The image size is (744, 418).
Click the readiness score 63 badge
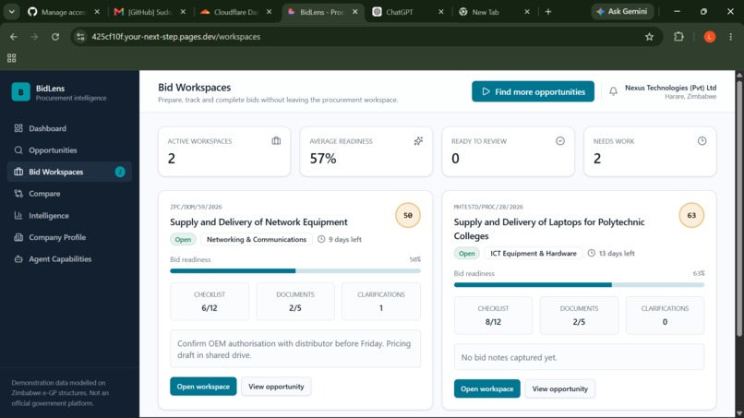point(691,215)
